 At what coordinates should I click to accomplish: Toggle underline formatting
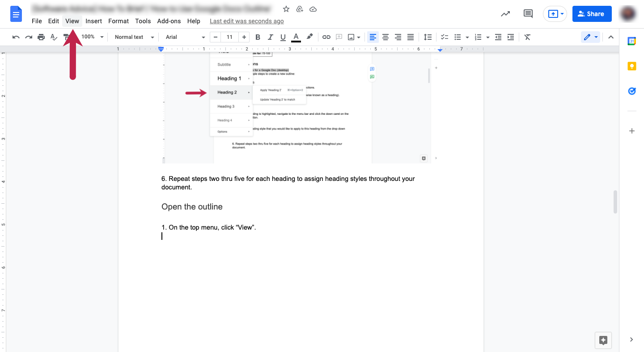click(283, 37)
